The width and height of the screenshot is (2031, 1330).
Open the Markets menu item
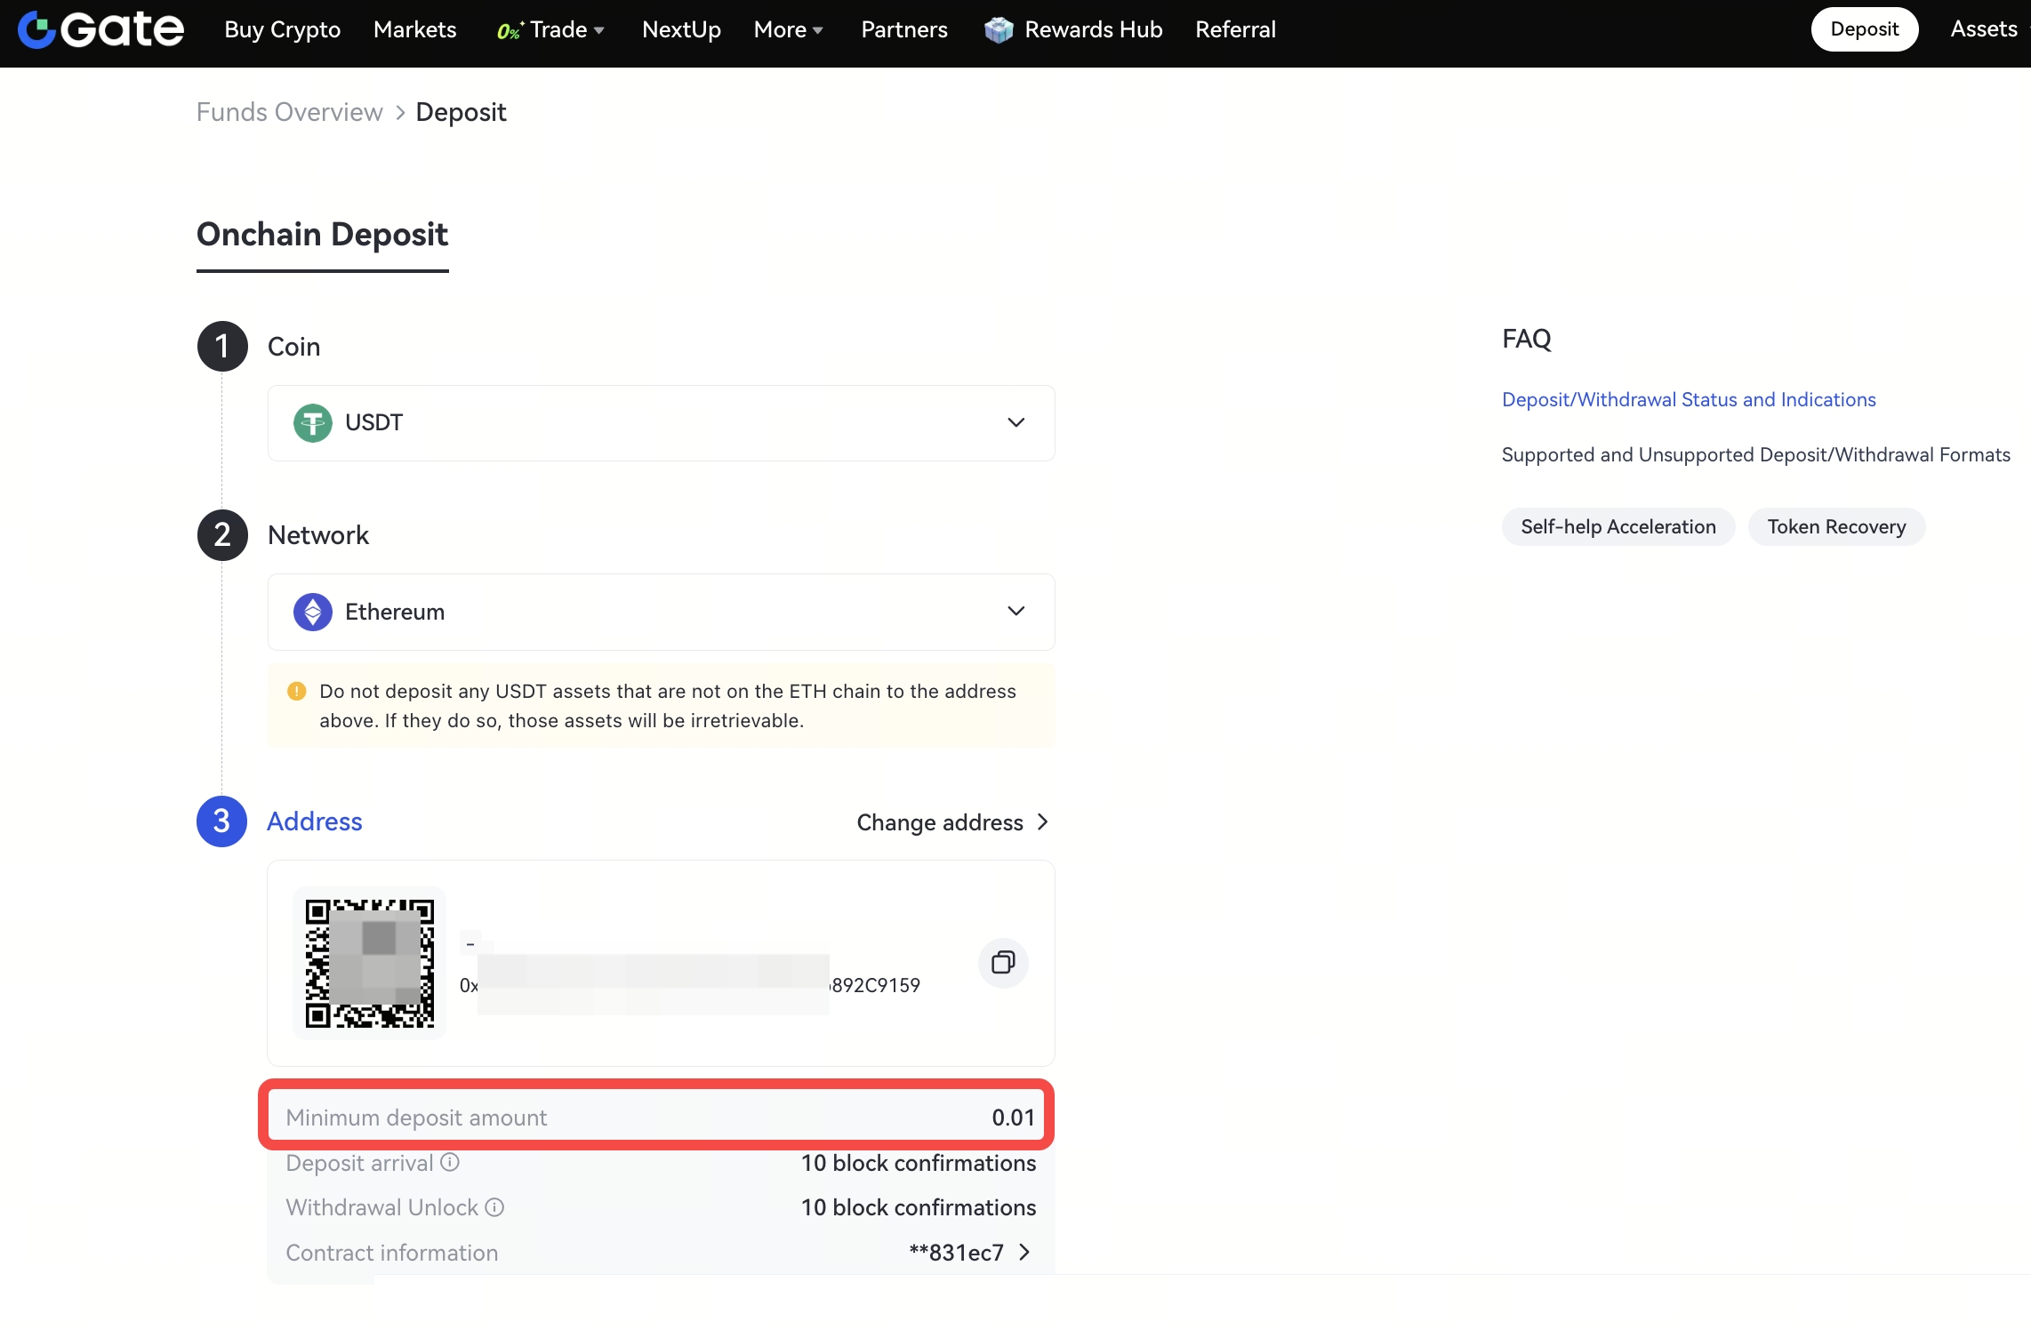click(x=414, y=29)
